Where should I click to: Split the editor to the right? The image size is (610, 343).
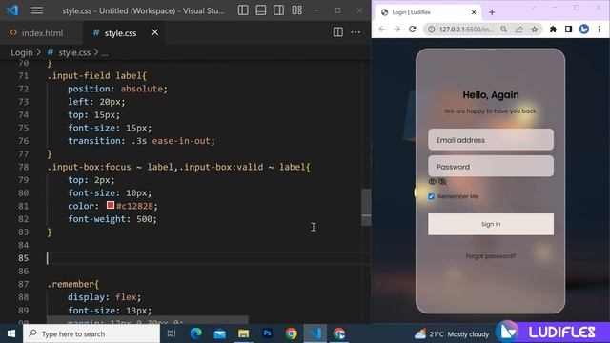[x=337, y=32]
